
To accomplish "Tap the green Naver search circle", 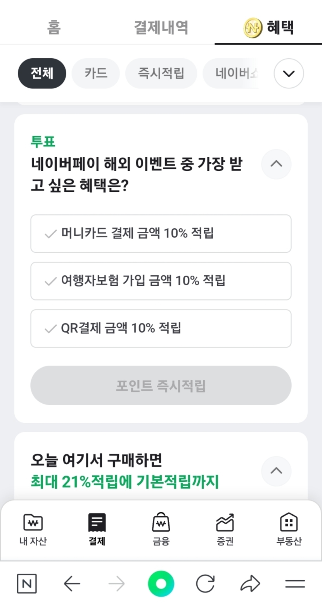I will point(161,583).
